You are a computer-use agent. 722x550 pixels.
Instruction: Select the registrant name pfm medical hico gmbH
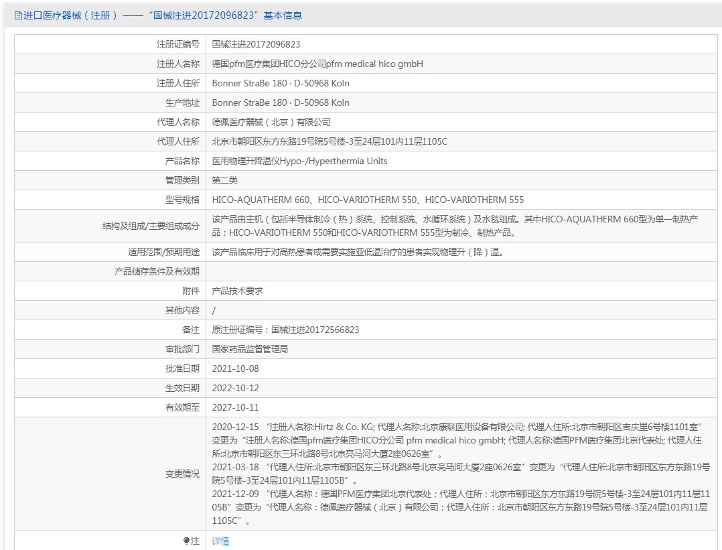317,64
